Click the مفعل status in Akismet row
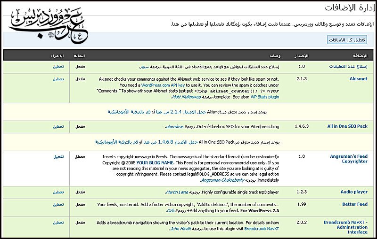Viewport: 377px width, 239px height. [80, 79]
